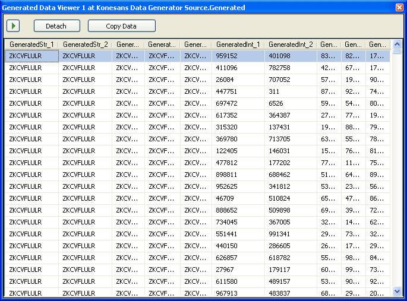Select cell with value 27967

[238, 270]
